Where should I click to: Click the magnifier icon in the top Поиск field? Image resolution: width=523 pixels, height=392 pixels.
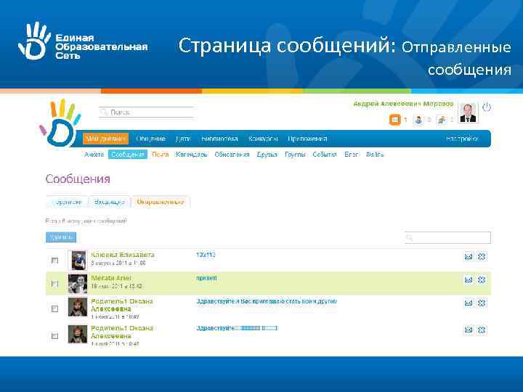coord(104,113)
